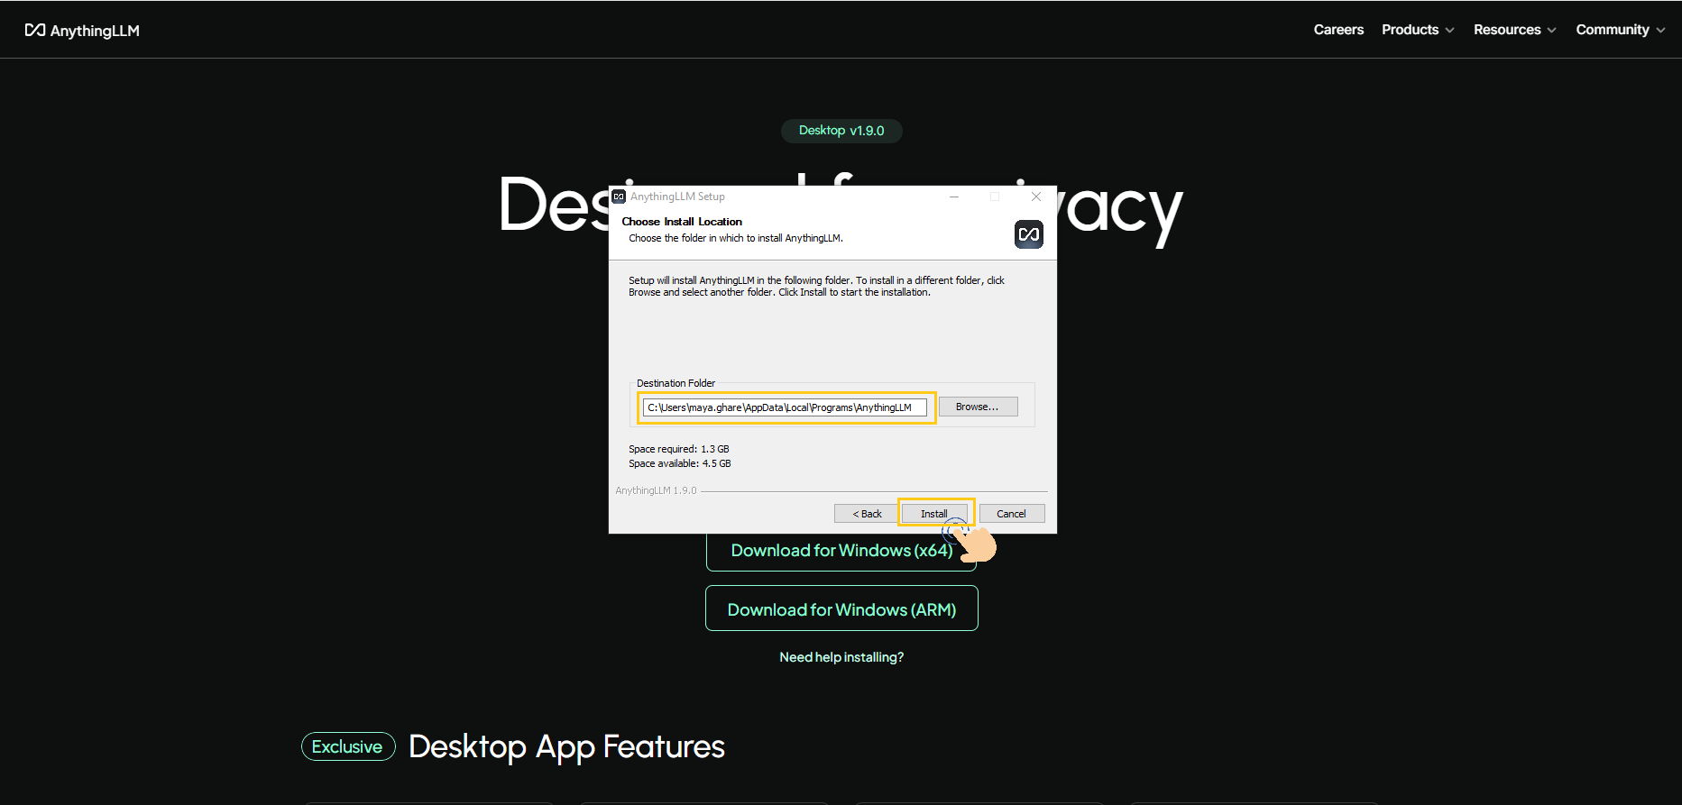Click the AnythingLLM logo in setup header

1029,234
